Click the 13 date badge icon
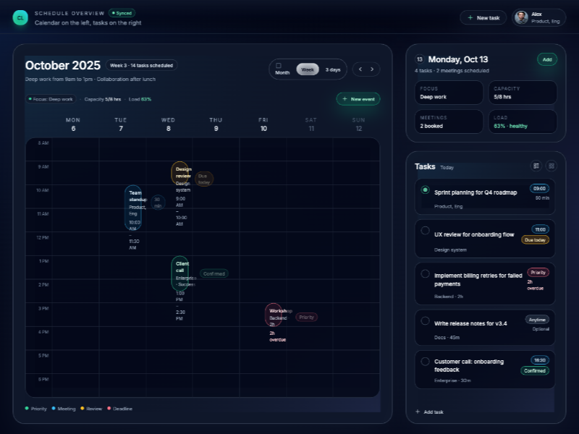Viewport: 579px width, 434px height. tap(420, 59)
